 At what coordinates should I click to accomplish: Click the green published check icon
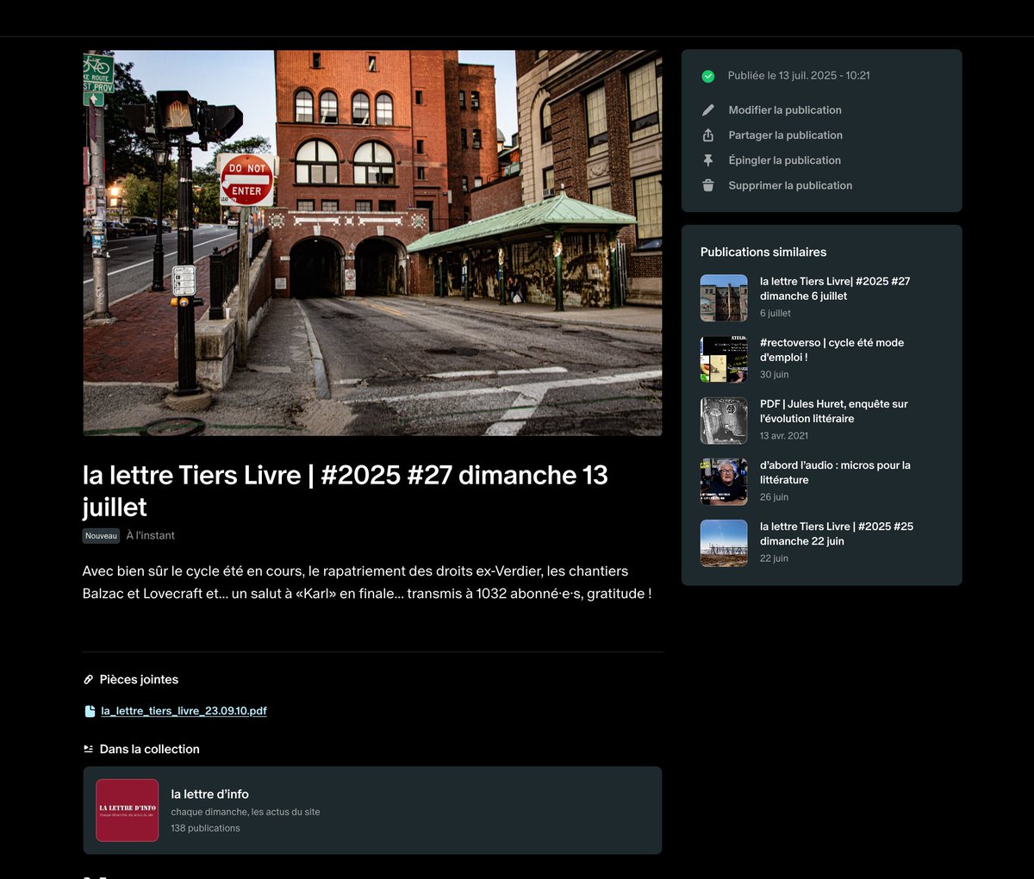click(708, 76)
